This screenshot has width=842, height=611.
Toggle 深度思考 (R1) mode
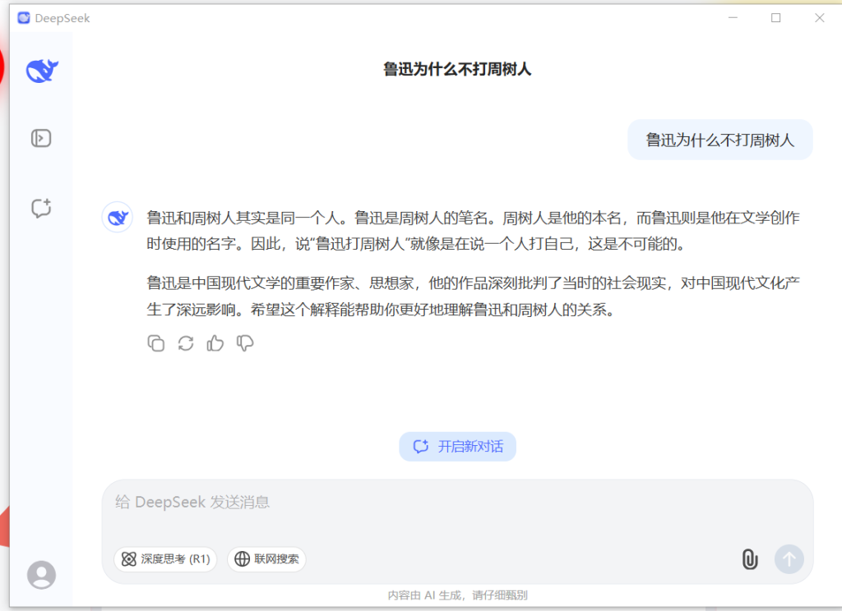point(165,559)
